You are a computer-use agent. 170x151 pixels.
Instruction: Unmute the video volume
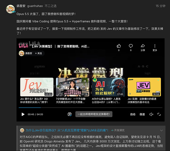(151, 114)
